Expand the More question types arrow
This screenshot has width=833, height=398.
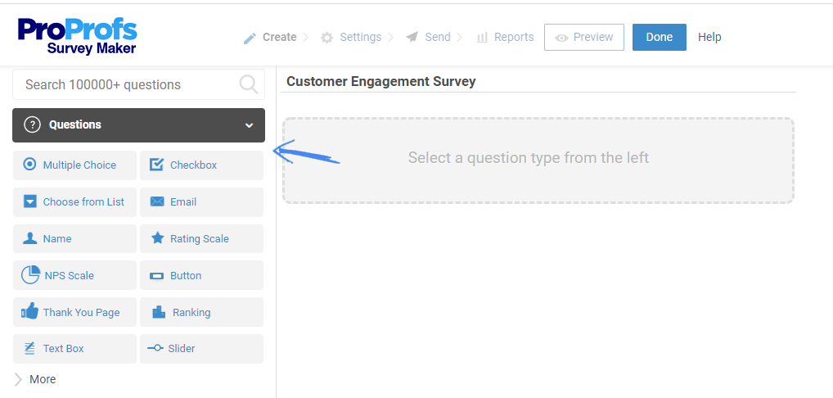[x=19, y=379]
